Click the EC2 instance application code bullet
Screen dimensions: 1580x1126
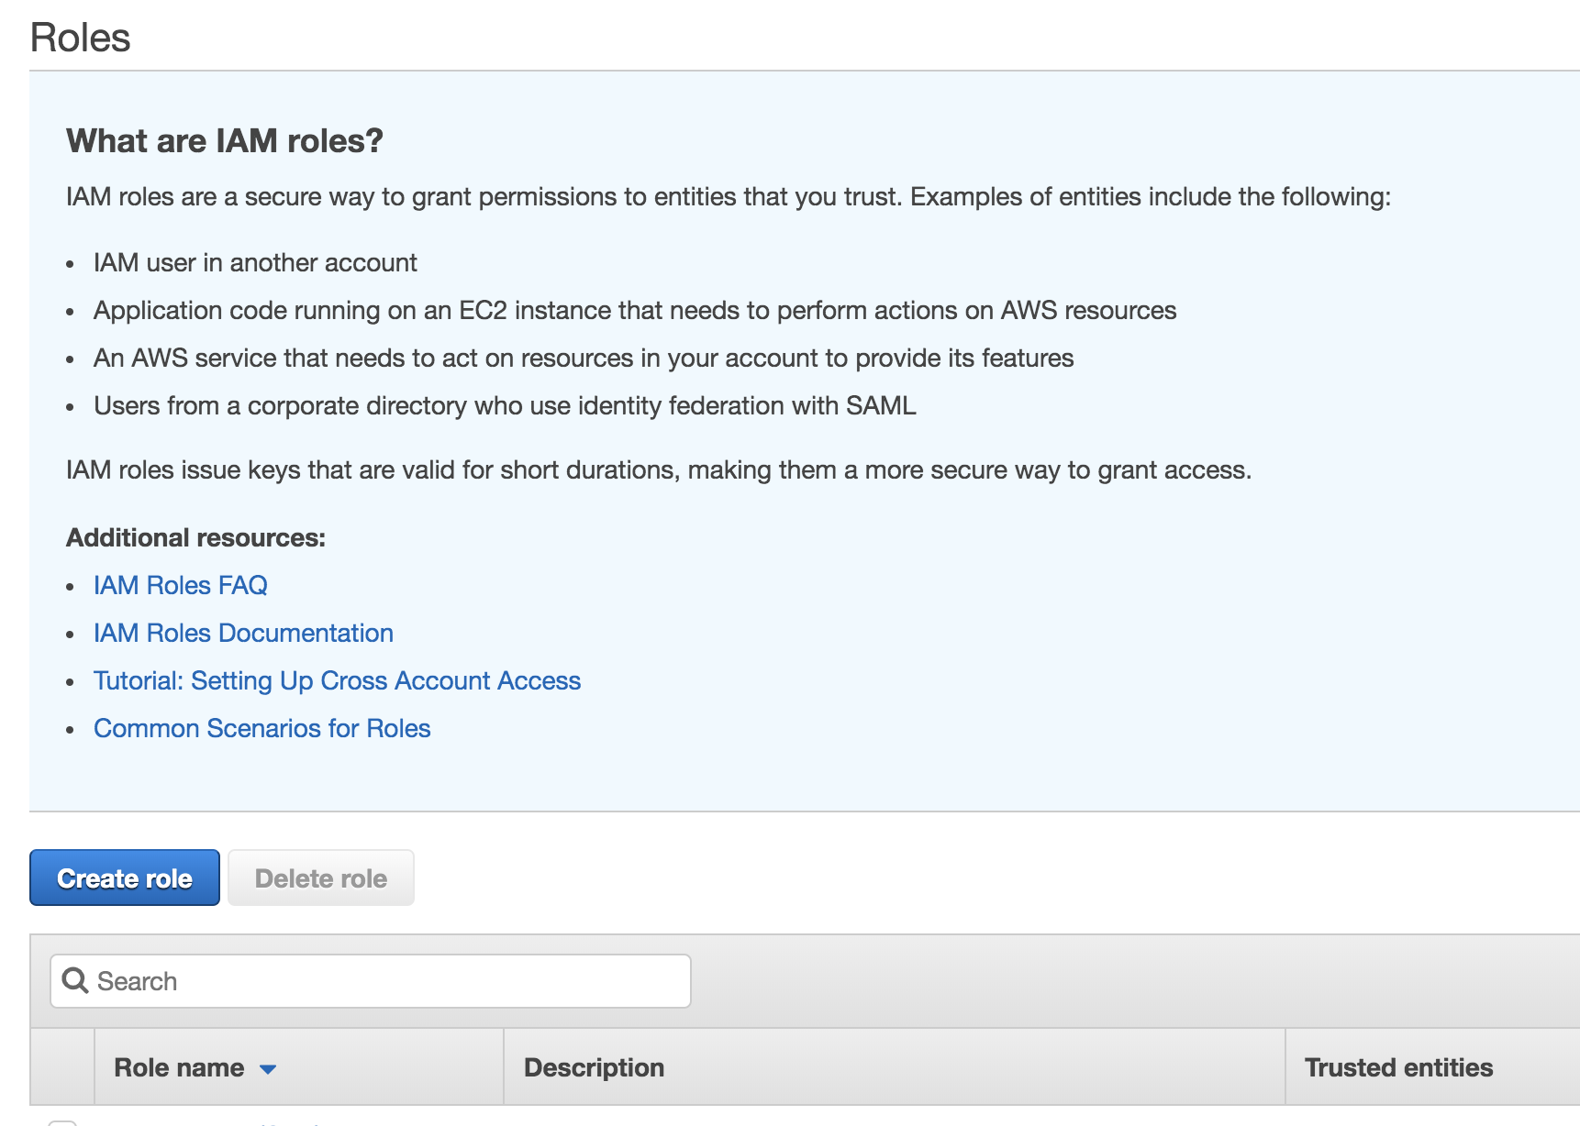pyautogui.click(x=635, y=311)
